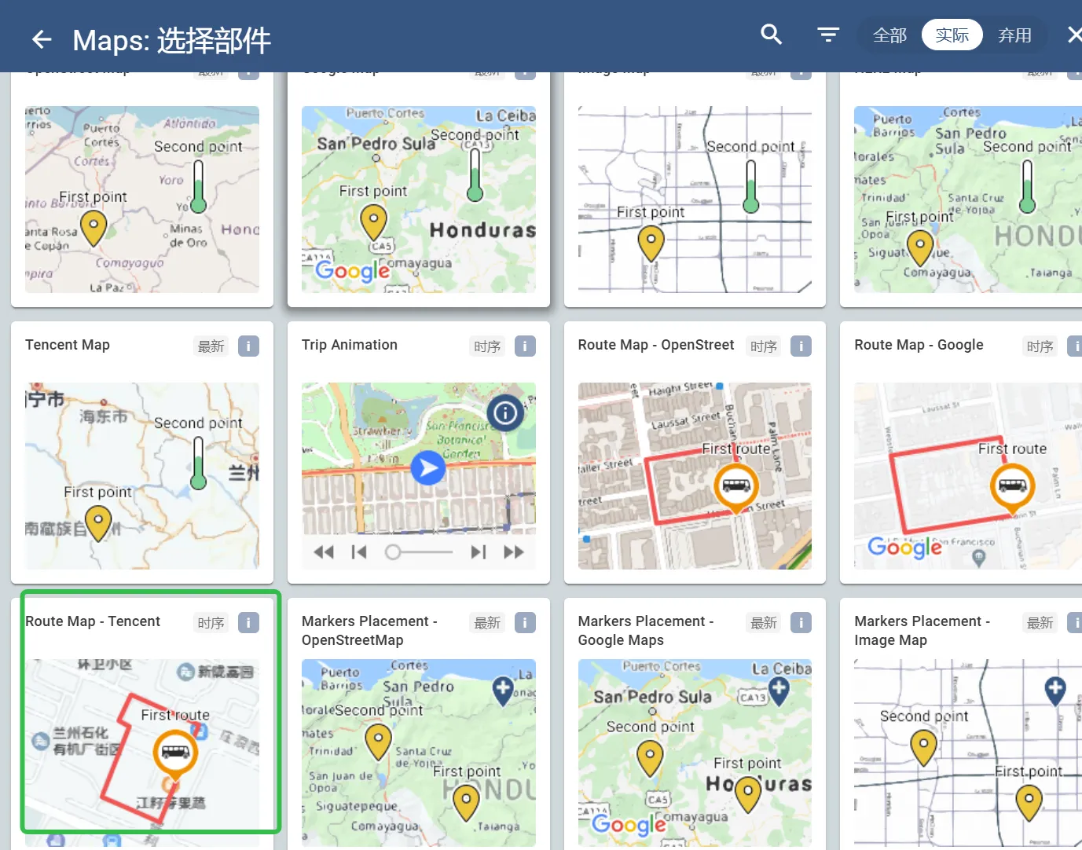Click the Route Map - Tencent title
This screenshot has width=1082, height=850.
tap(93, 621)
